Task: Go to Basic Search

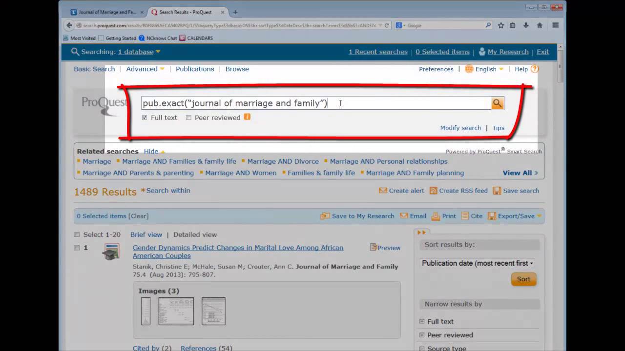Action: (x=94, y=69)
